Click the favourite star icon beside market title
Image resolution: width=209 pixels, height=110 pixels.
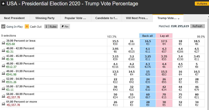click(x=3, y=4)
